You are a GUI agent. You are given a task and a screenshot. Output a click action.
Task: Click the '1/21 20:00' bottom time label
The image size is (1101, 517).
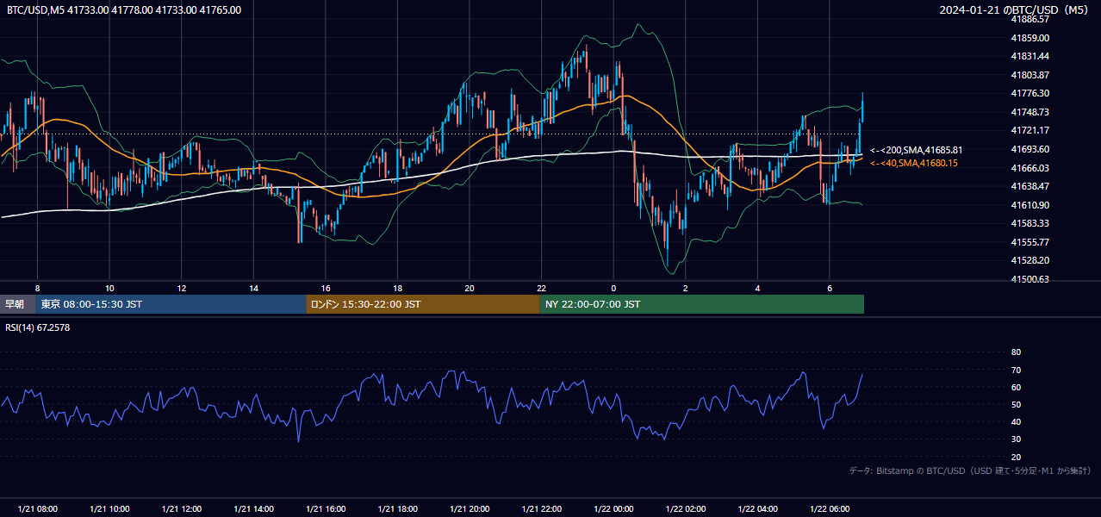click(470, 509)
